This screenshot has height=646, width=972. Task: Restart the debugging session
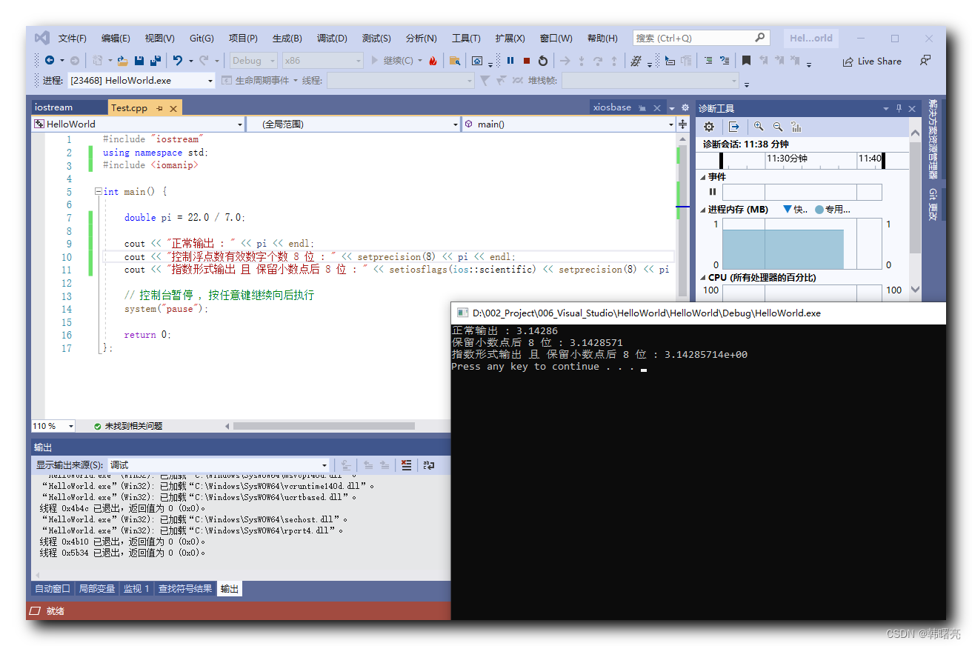[x=543, y=61]
